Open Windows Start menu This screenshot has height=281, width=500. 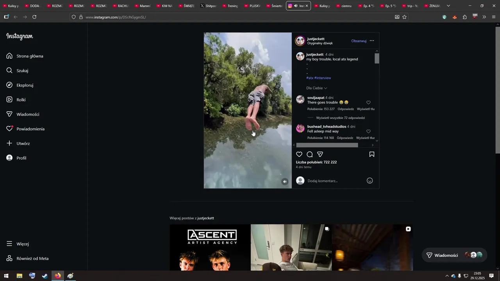6,276
